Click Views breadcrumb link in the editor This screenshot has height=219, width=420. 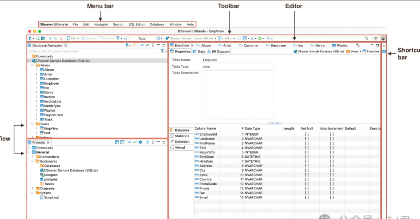(x=353, y=51)
